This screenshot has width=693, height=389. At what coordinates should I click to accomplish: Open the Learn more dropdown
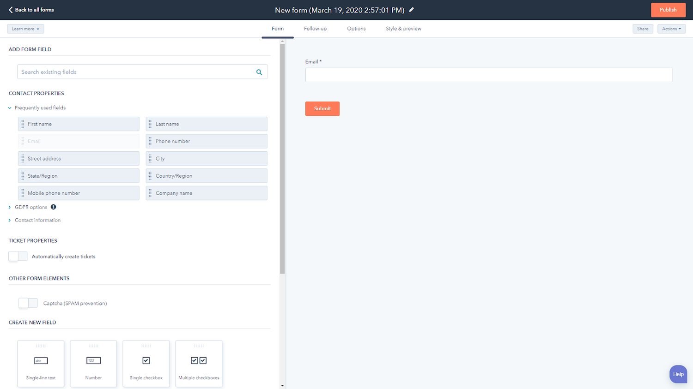coord(25,29)
